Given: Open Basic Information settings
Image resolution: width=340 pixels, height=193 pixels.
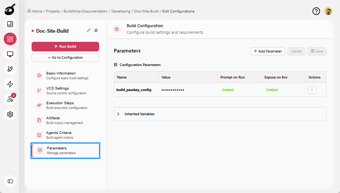Looking at the screenshot, I should [x=65, y=75].
